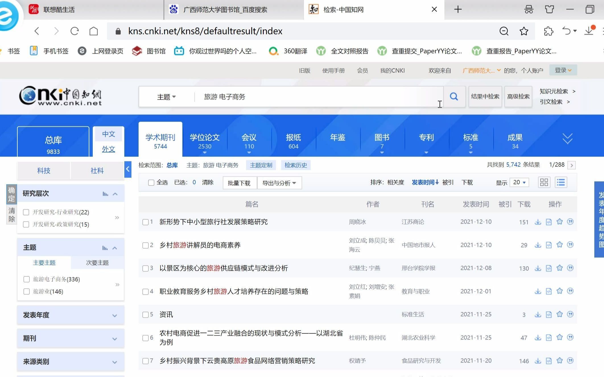Open the browser extensions puzzle icon
This screenshot has height=377, width=604.
coord(548,31)
